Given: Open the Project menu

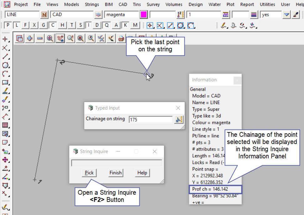Looking at the screenshot, I should pyautogui.click(x=21, y=4).
